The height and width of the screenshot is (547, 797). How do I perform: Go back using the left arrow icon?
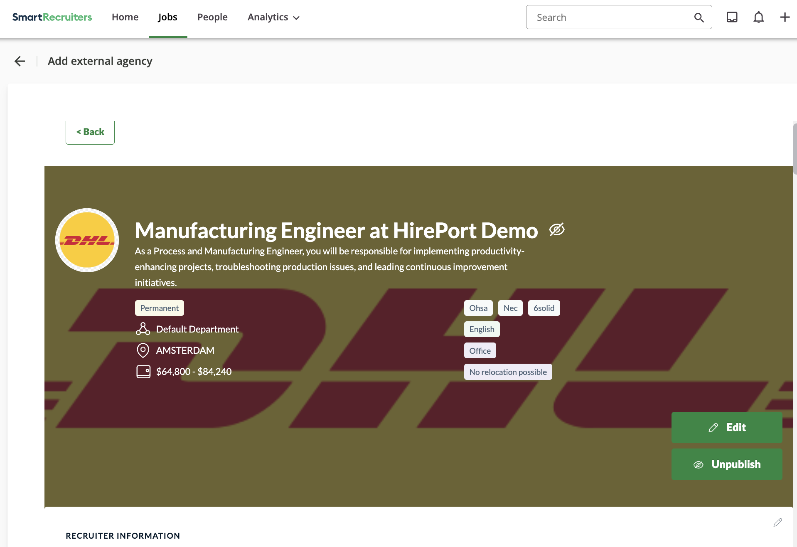click(20, 61)
